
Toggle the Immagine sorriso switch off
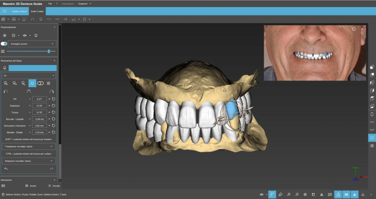(x=4, y=44)
